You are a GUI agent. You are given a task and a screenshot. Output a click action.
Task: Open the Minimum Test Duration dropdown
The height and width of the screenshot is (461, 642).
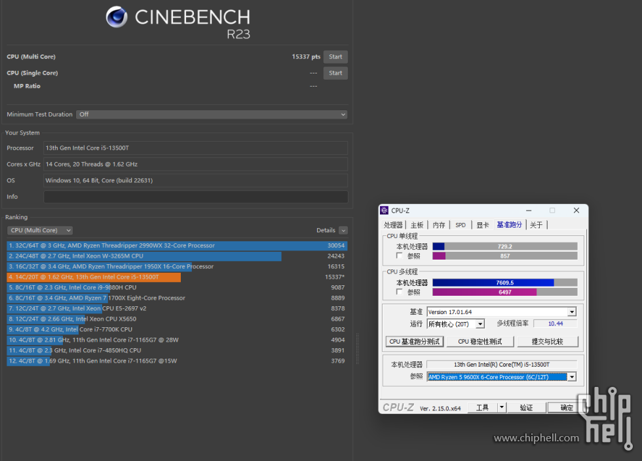click(x=212, y=114)
